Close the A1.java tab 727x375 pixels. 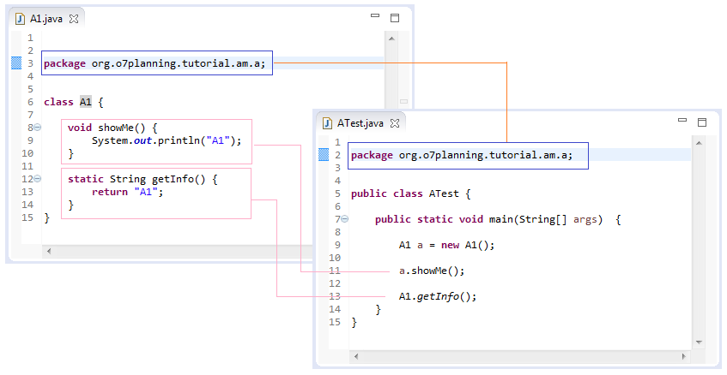click(74, 19)
